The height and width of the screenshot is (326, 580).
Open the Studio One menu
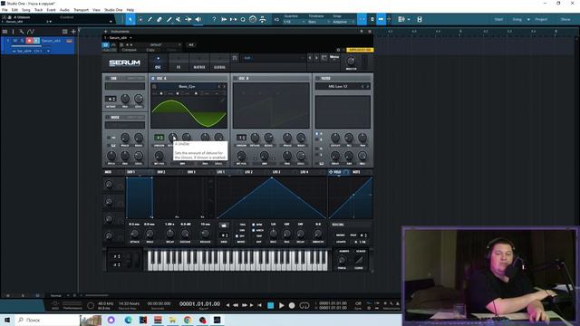point(113,10)
